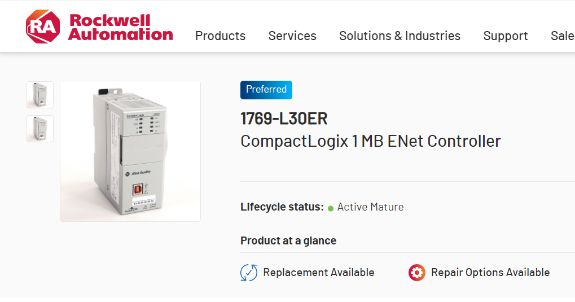Click the Active Mature status text

coord(370,207)
